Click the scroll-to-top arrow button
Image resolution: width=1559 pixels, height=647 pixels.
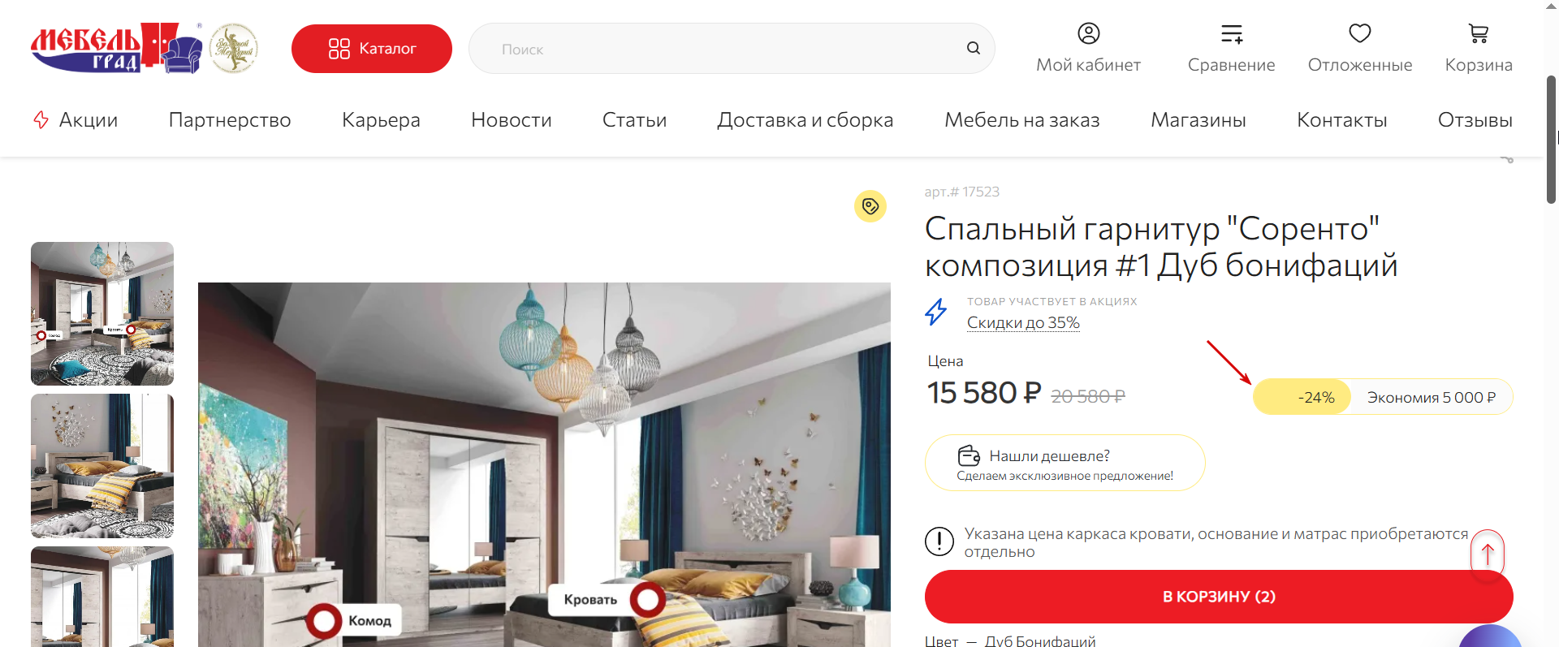click(x=1488, y=555)
